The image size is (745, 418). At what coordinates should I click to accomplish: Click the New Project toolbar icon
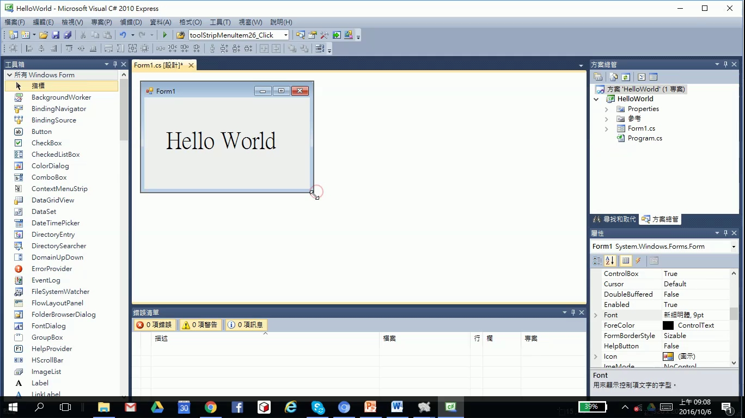[13, 35]
